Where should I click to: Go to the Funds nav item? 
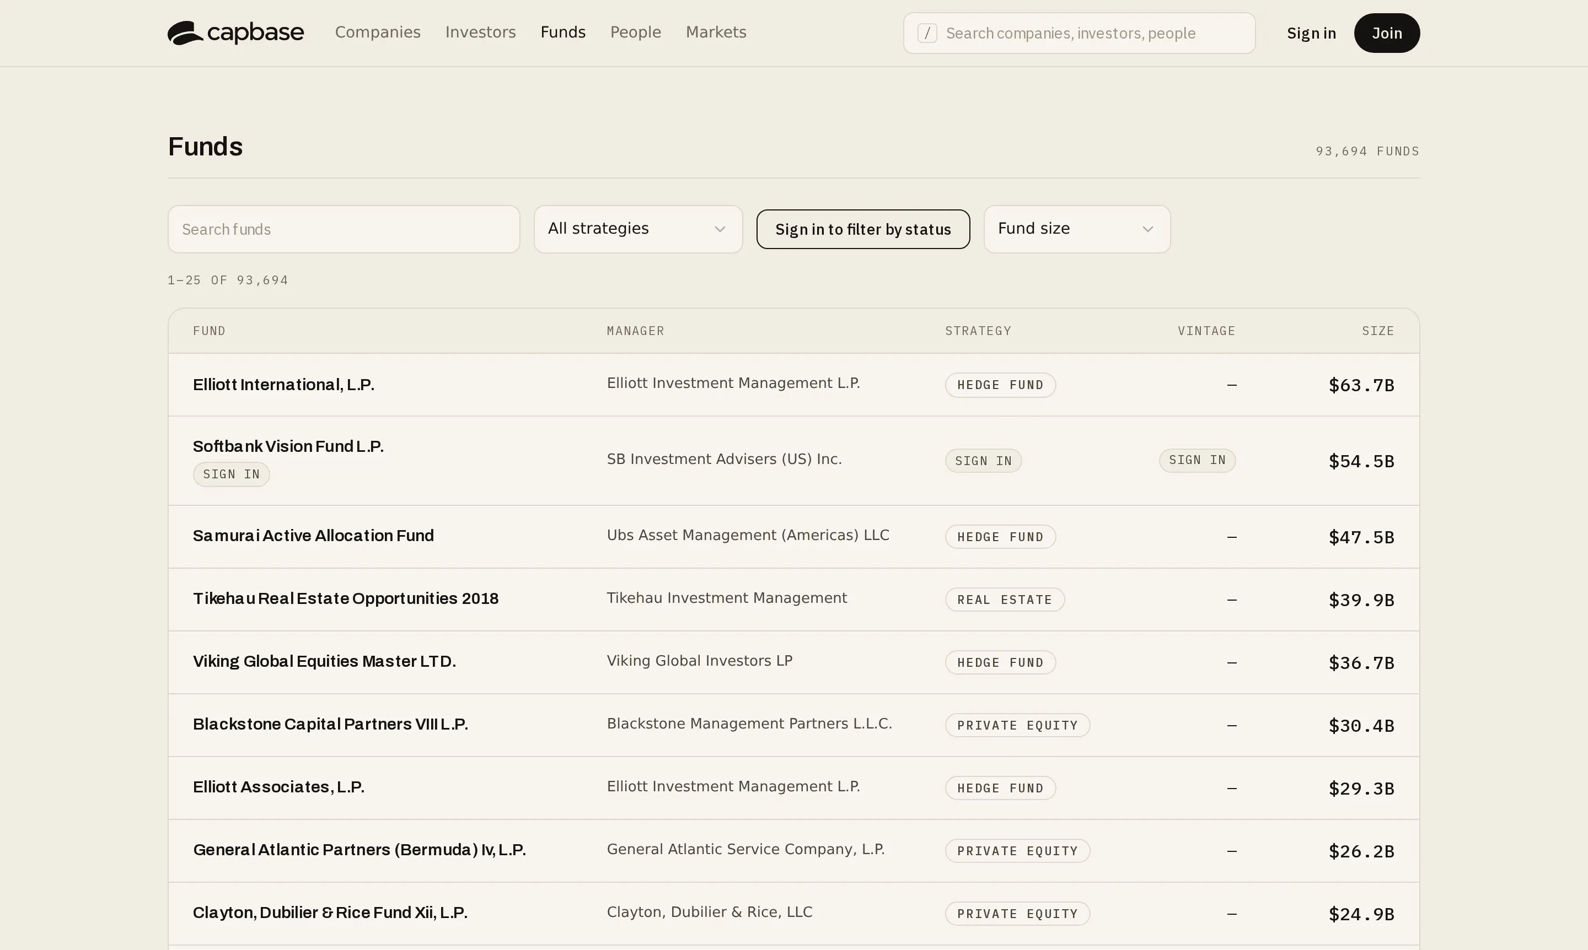point(563,32)
